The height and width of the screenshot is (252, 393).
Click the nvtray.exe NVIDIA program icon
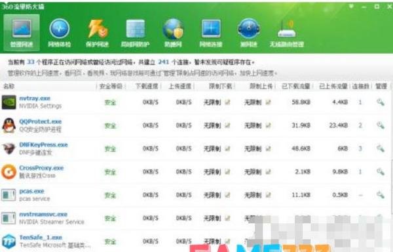point(9,102)
